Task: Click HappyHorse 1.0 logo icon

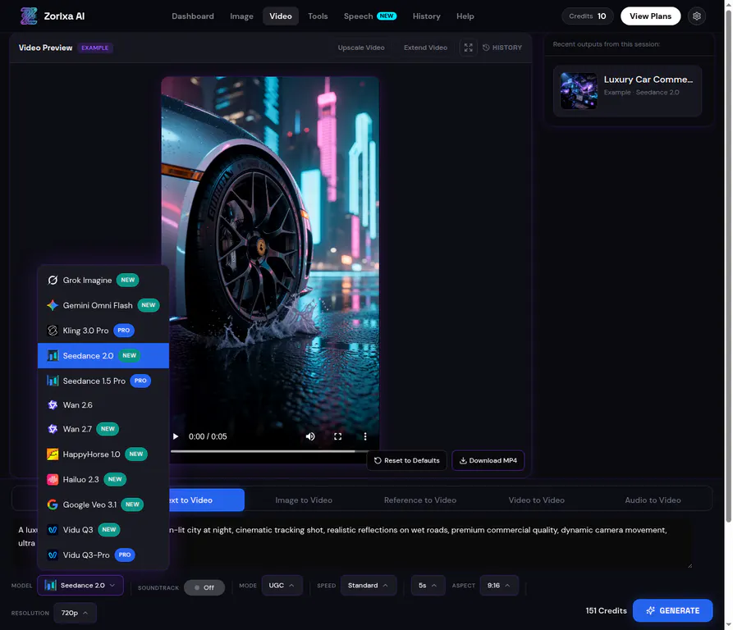Action: tap(53, 454)
